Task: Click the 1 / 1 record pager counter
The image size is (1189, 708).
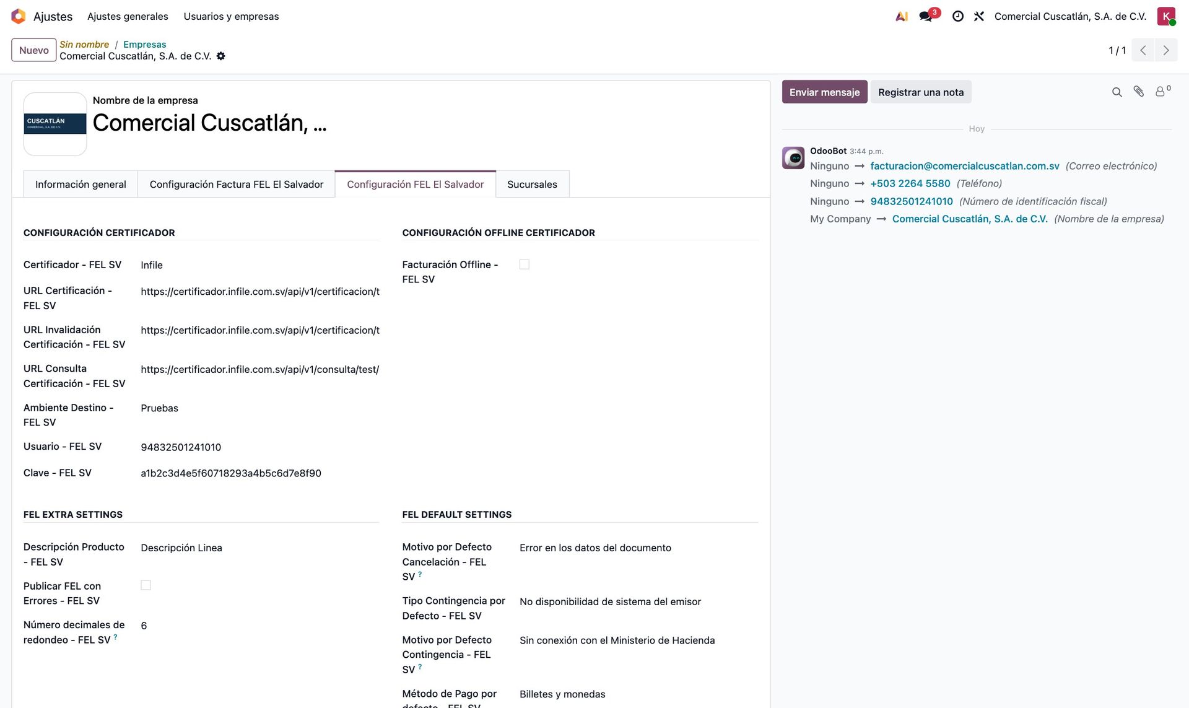Action: tap(1117, 50)
